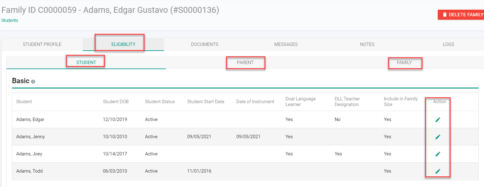Click pencil icon for Adams, Jenny

coord(438,137)
